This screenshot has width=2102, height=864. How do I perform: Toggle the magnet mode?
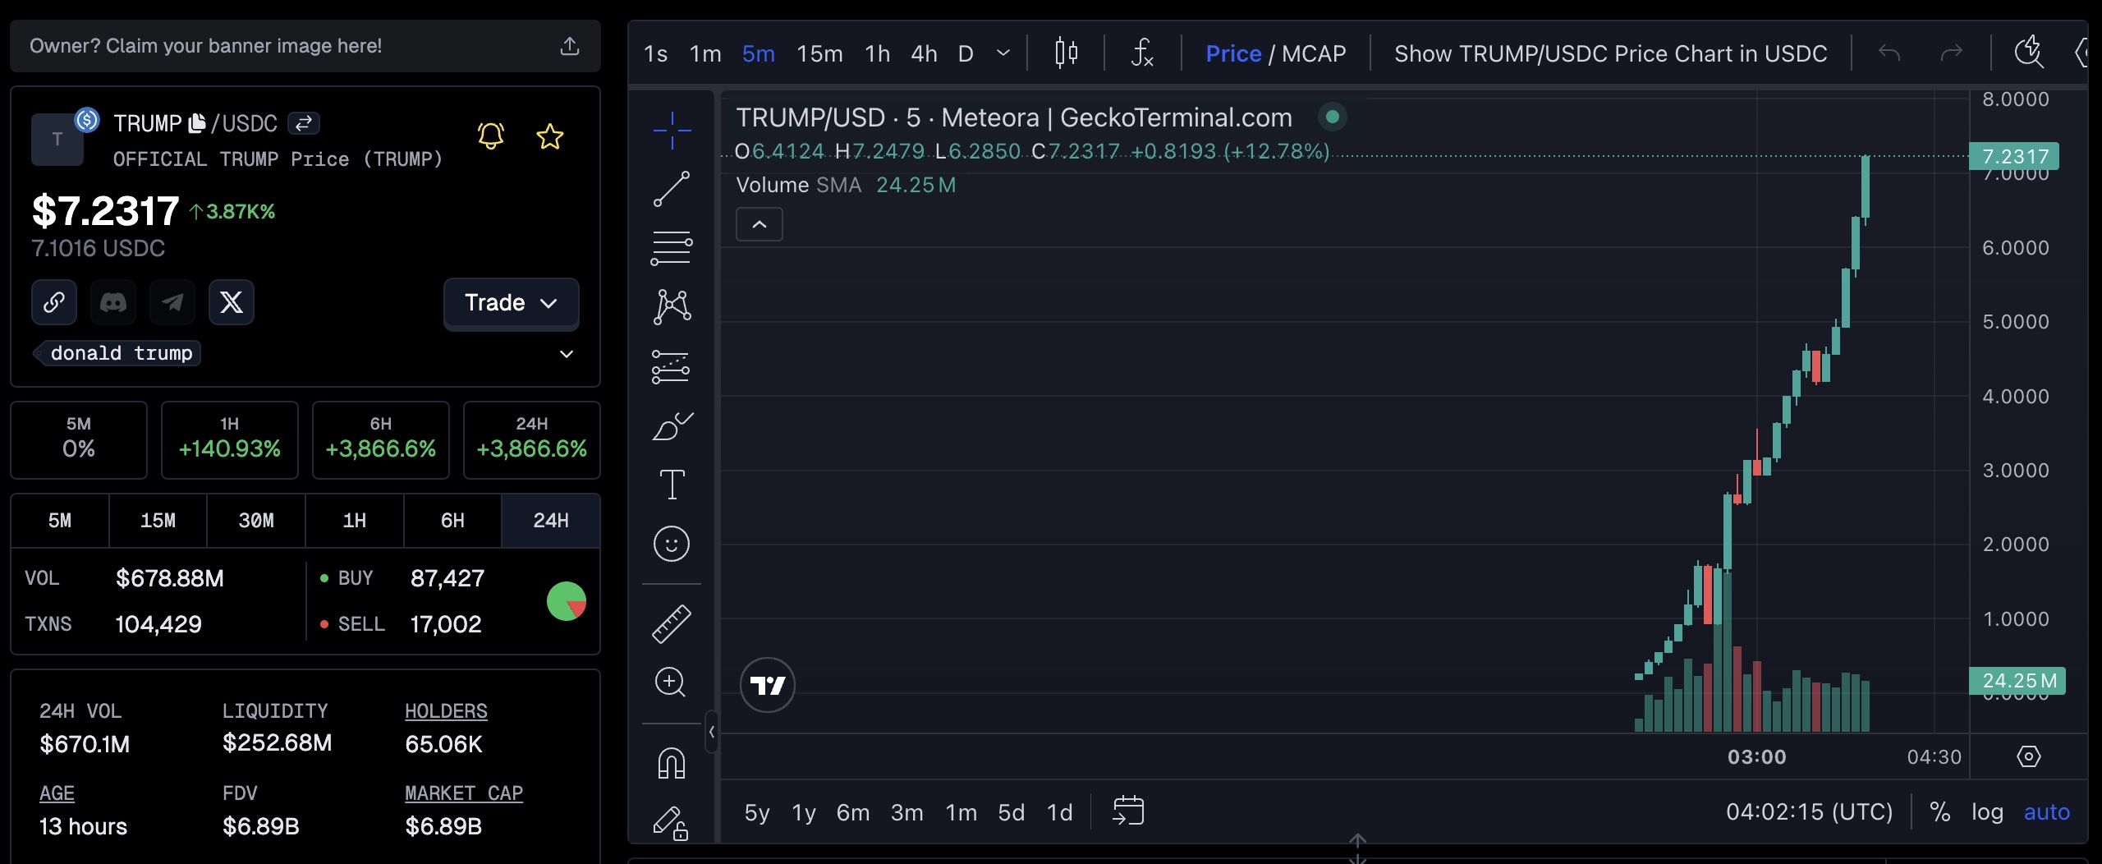click(672, 763)
